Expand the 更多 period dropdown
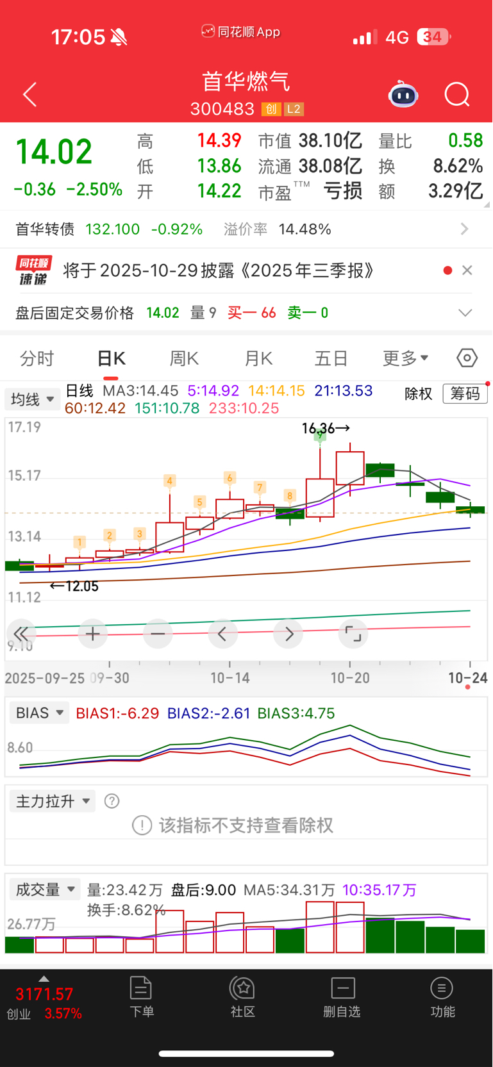 coord(405,358)
